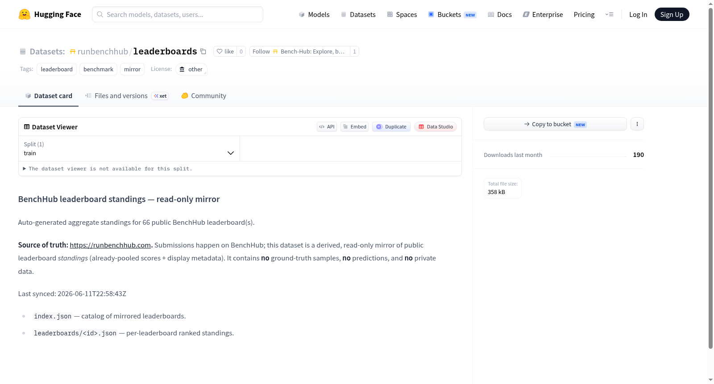The image size is (714, 384).
Task: Click the Datasets stack icon beside the title
Action: point(23,52)
